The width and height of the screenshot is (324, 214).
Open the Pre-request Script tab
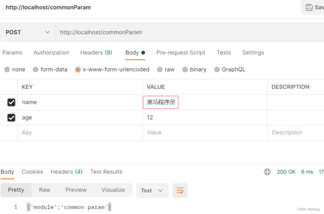pyautogui.click(x=181, y=53)
